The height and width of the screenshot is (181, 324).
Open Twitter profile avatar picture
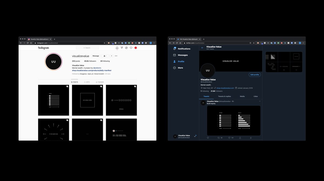208,71
